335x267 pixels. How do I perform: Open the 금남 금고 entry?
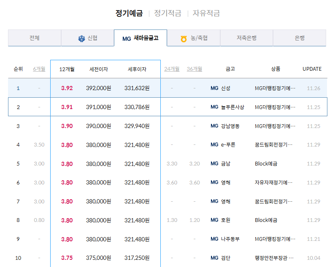coord(226,164)
